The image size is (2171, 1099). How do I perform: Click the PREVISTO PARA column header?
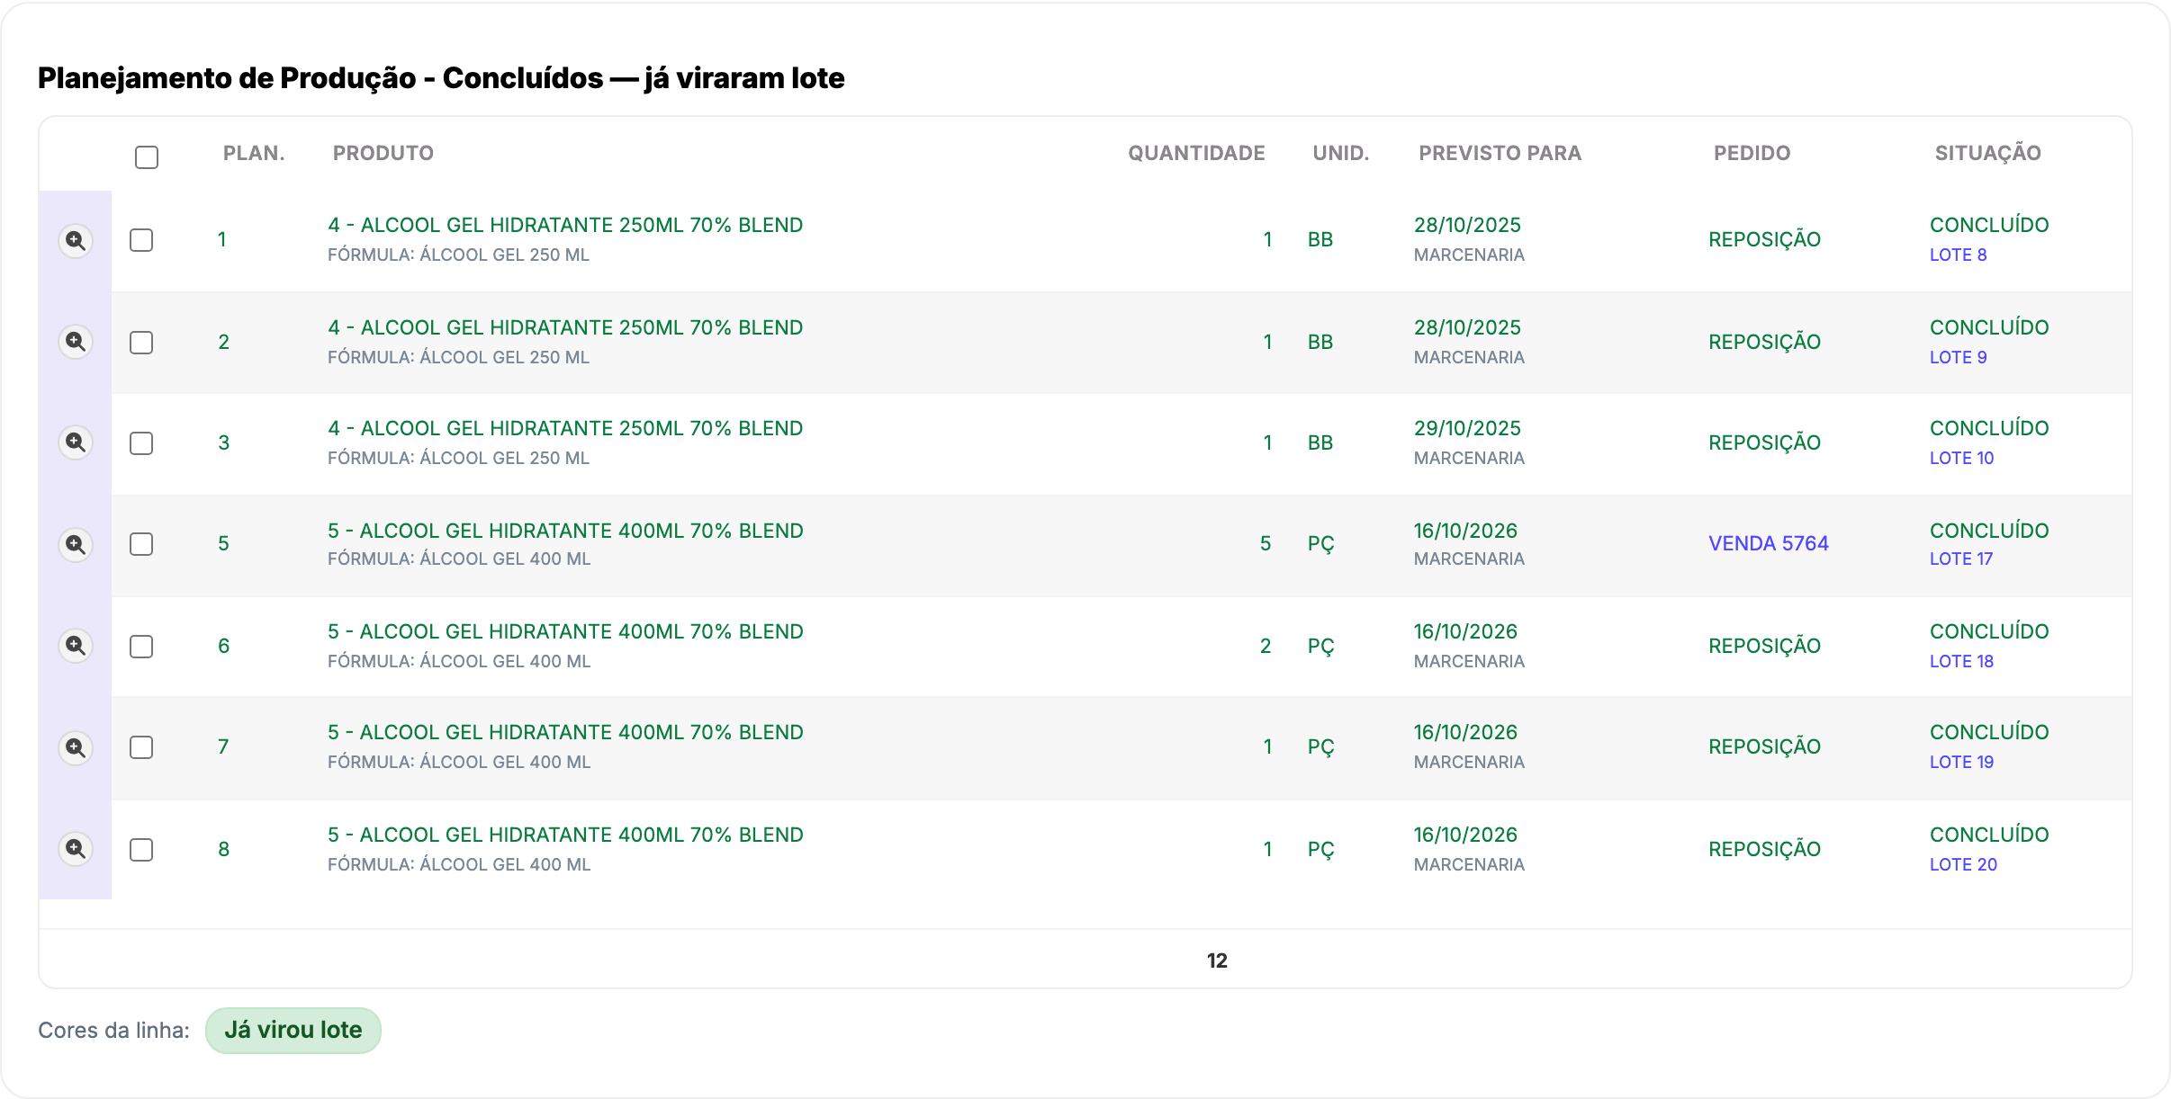point(1500,153)
